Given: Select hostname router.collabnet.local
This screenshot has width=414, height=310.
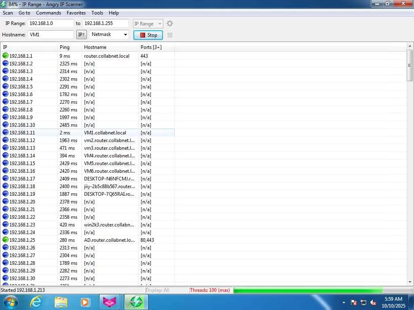Looking at the screenshot, I should (x=107, y=56).
